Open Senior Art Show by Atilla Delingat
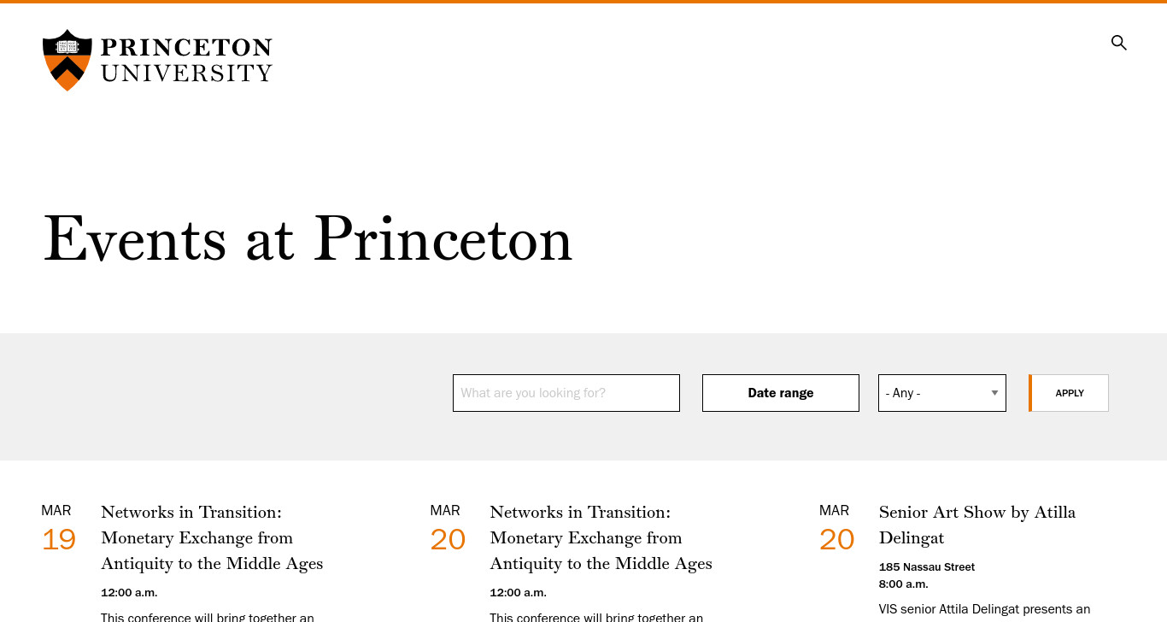 tap(977, 525)
